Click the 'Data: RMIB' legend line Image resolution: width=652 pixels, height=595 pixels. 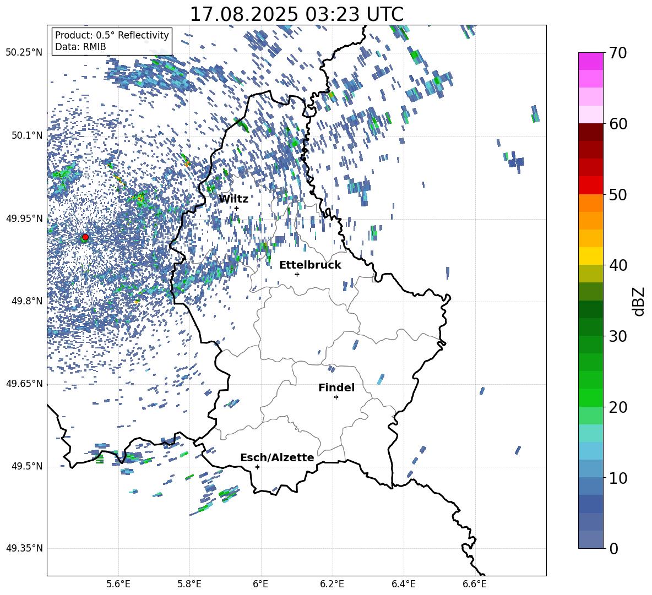(80, 47)
